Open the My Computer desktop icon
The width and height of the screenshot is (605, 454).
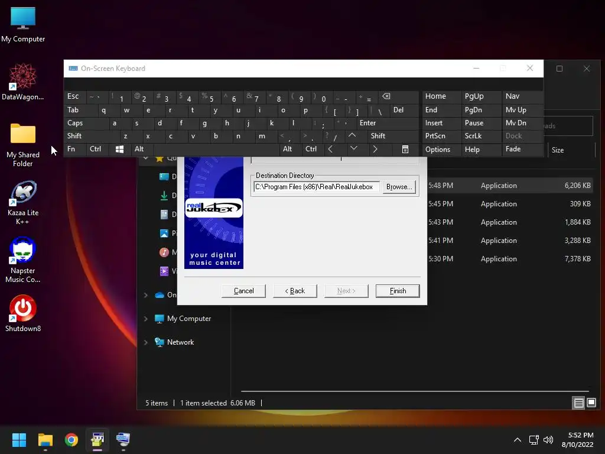pos(23,24)
